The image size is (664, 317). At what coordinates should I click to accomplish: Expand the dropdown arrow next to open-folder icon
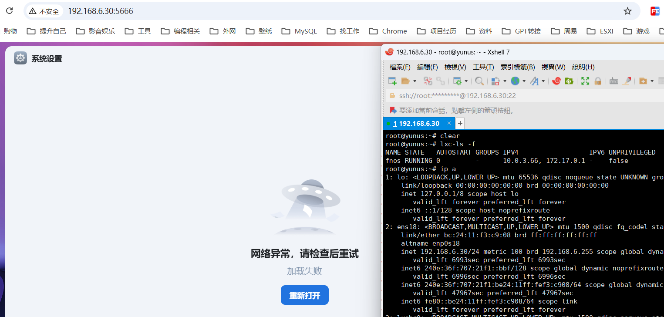[415, 81]
